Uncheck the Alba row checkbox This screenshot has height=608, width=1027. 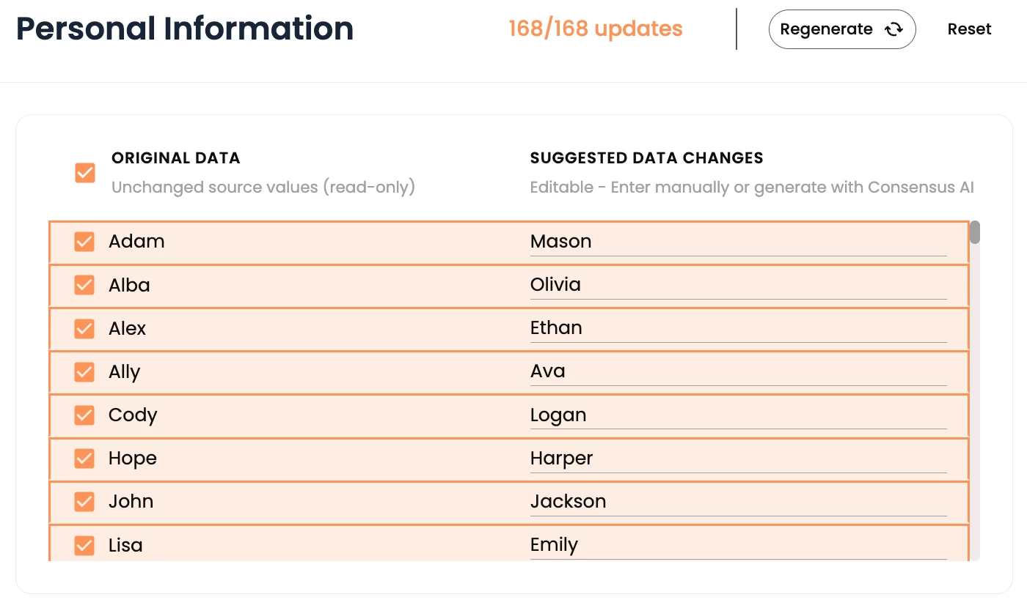click(84, 285)
